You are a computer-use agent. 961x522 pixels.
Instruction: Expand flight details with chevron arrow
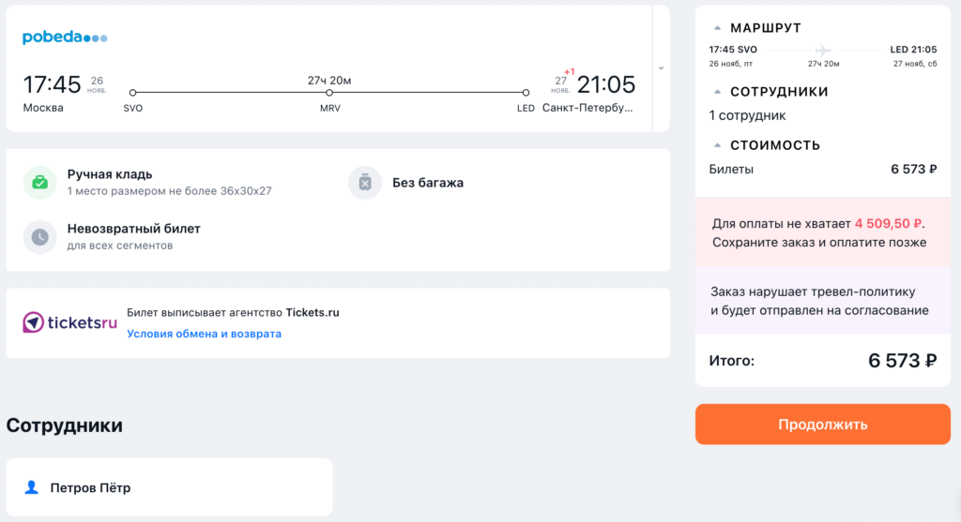pyautogui.click(x=661, y=68)
